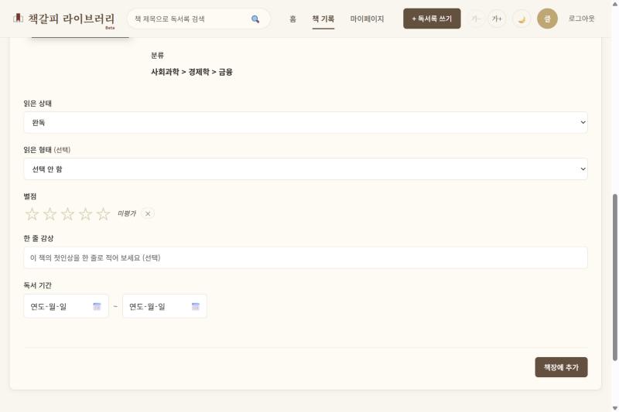Focus the 한 줄 감상 input field
The height and width of the screenshot is (412, 619).
306,258
